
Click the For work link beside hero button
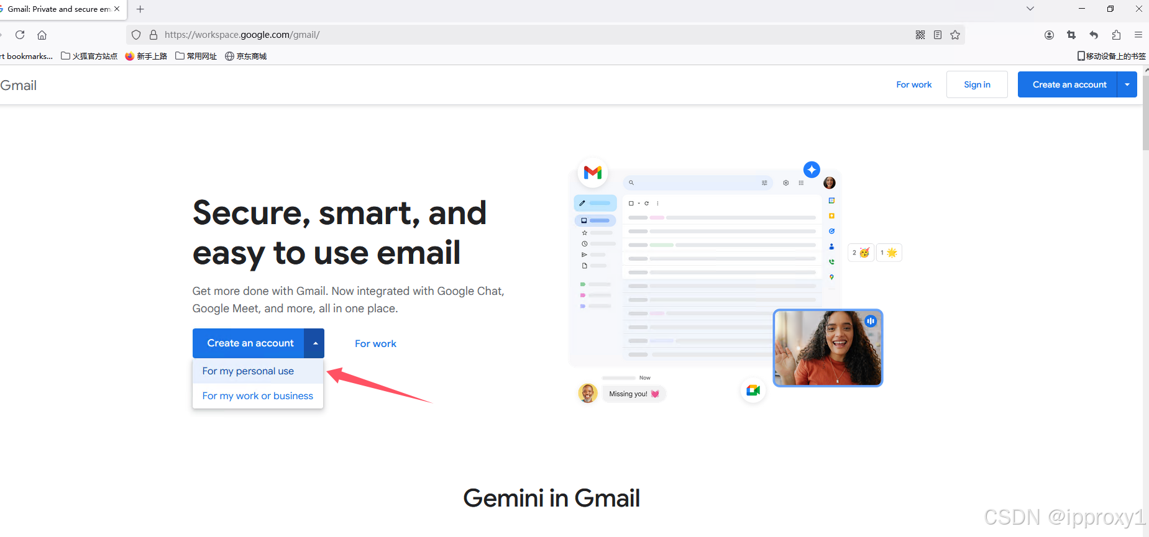click(x=375, y=344)
